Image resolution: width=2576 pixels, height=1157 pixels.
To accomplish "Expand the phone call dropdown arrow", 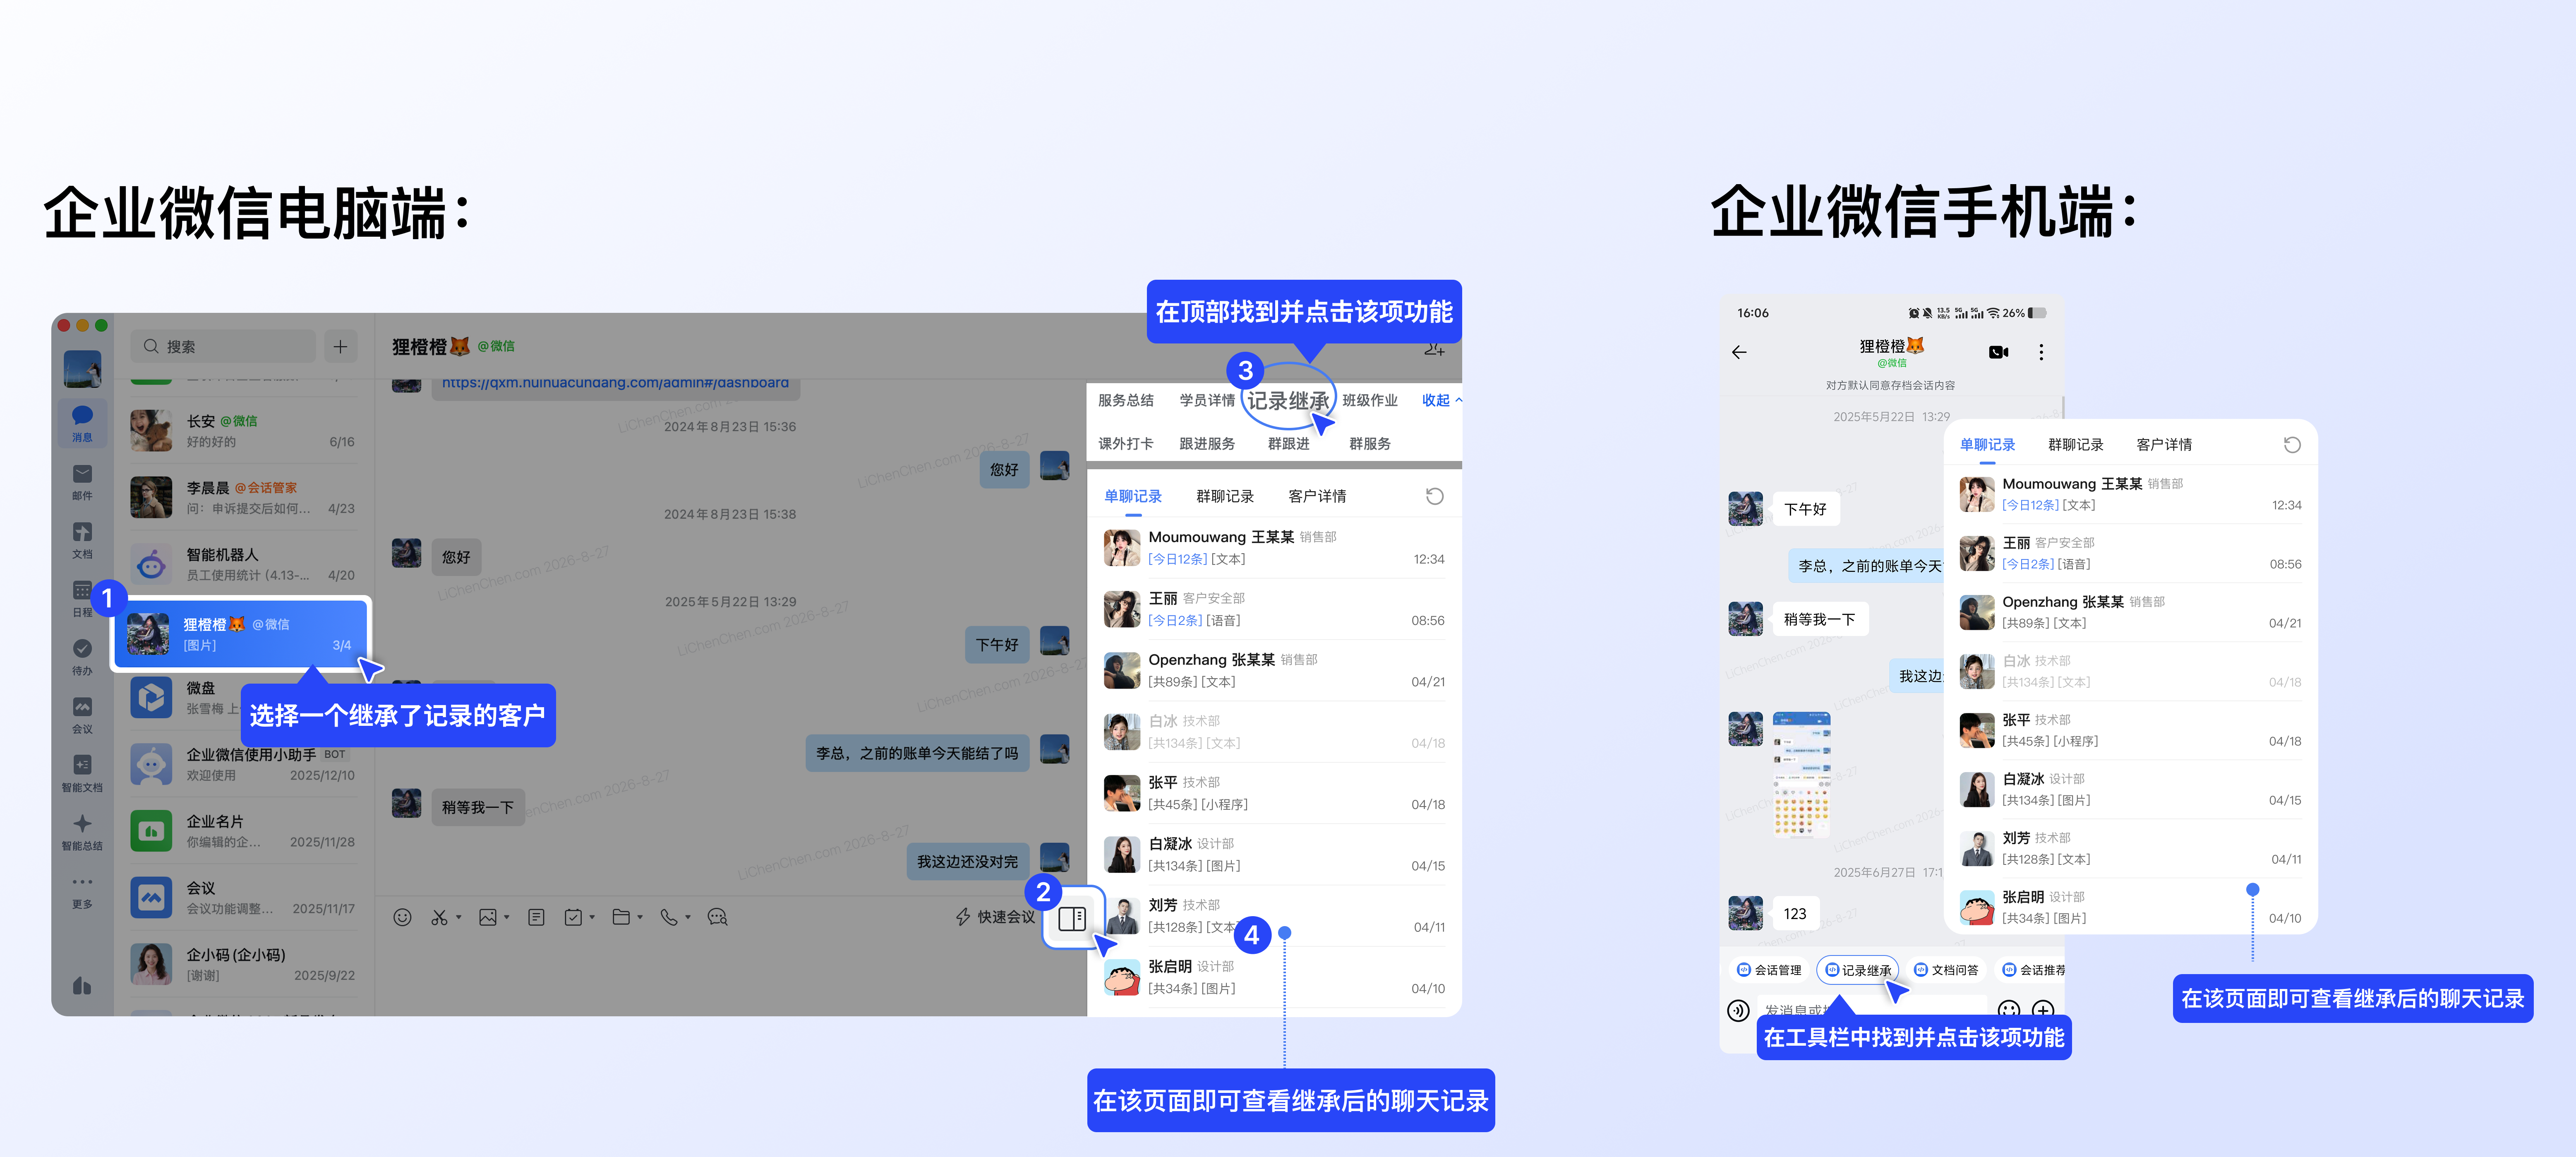I will [688, 917].
